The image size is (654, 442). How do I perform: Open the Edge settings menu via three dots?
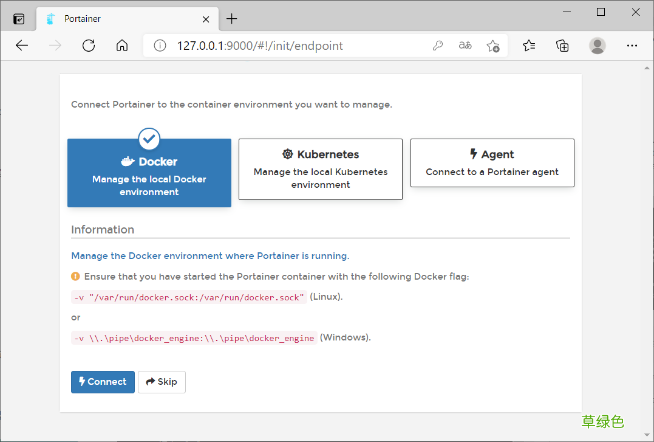pos(632,45)
